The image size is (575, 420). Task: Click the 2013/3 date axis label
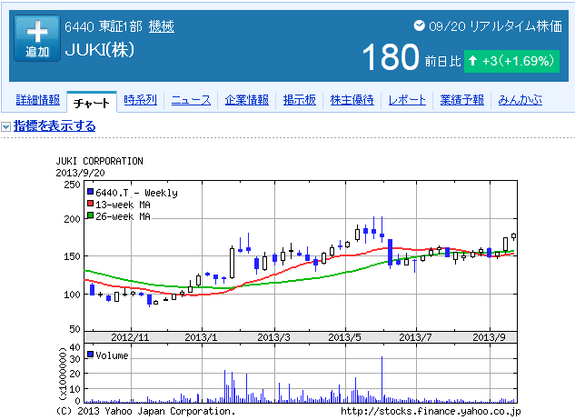tap(273, 337)
